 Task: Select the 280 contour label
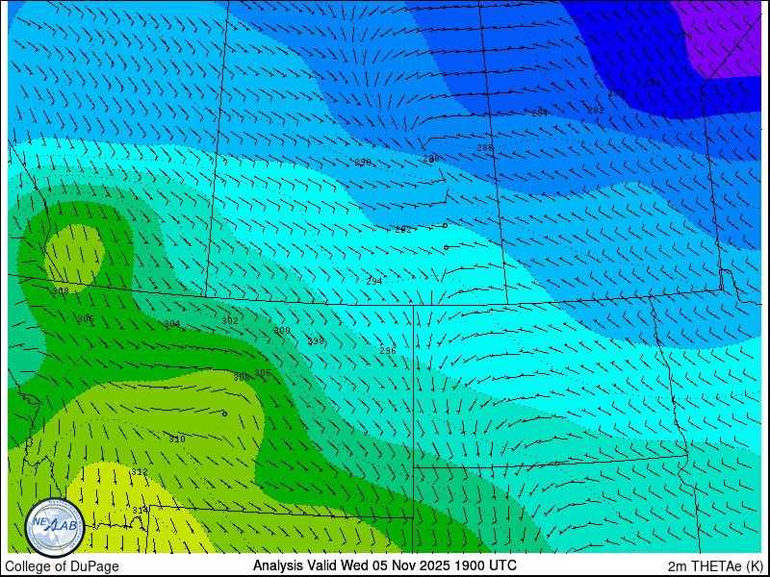pos(616,92)
